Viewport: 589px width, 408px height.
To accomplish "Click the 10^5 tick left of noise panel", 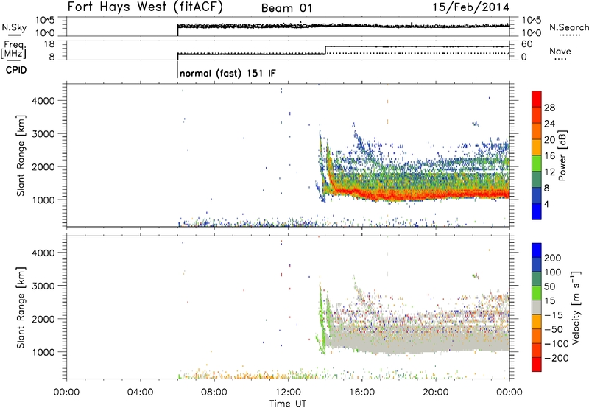I will 45,21.
